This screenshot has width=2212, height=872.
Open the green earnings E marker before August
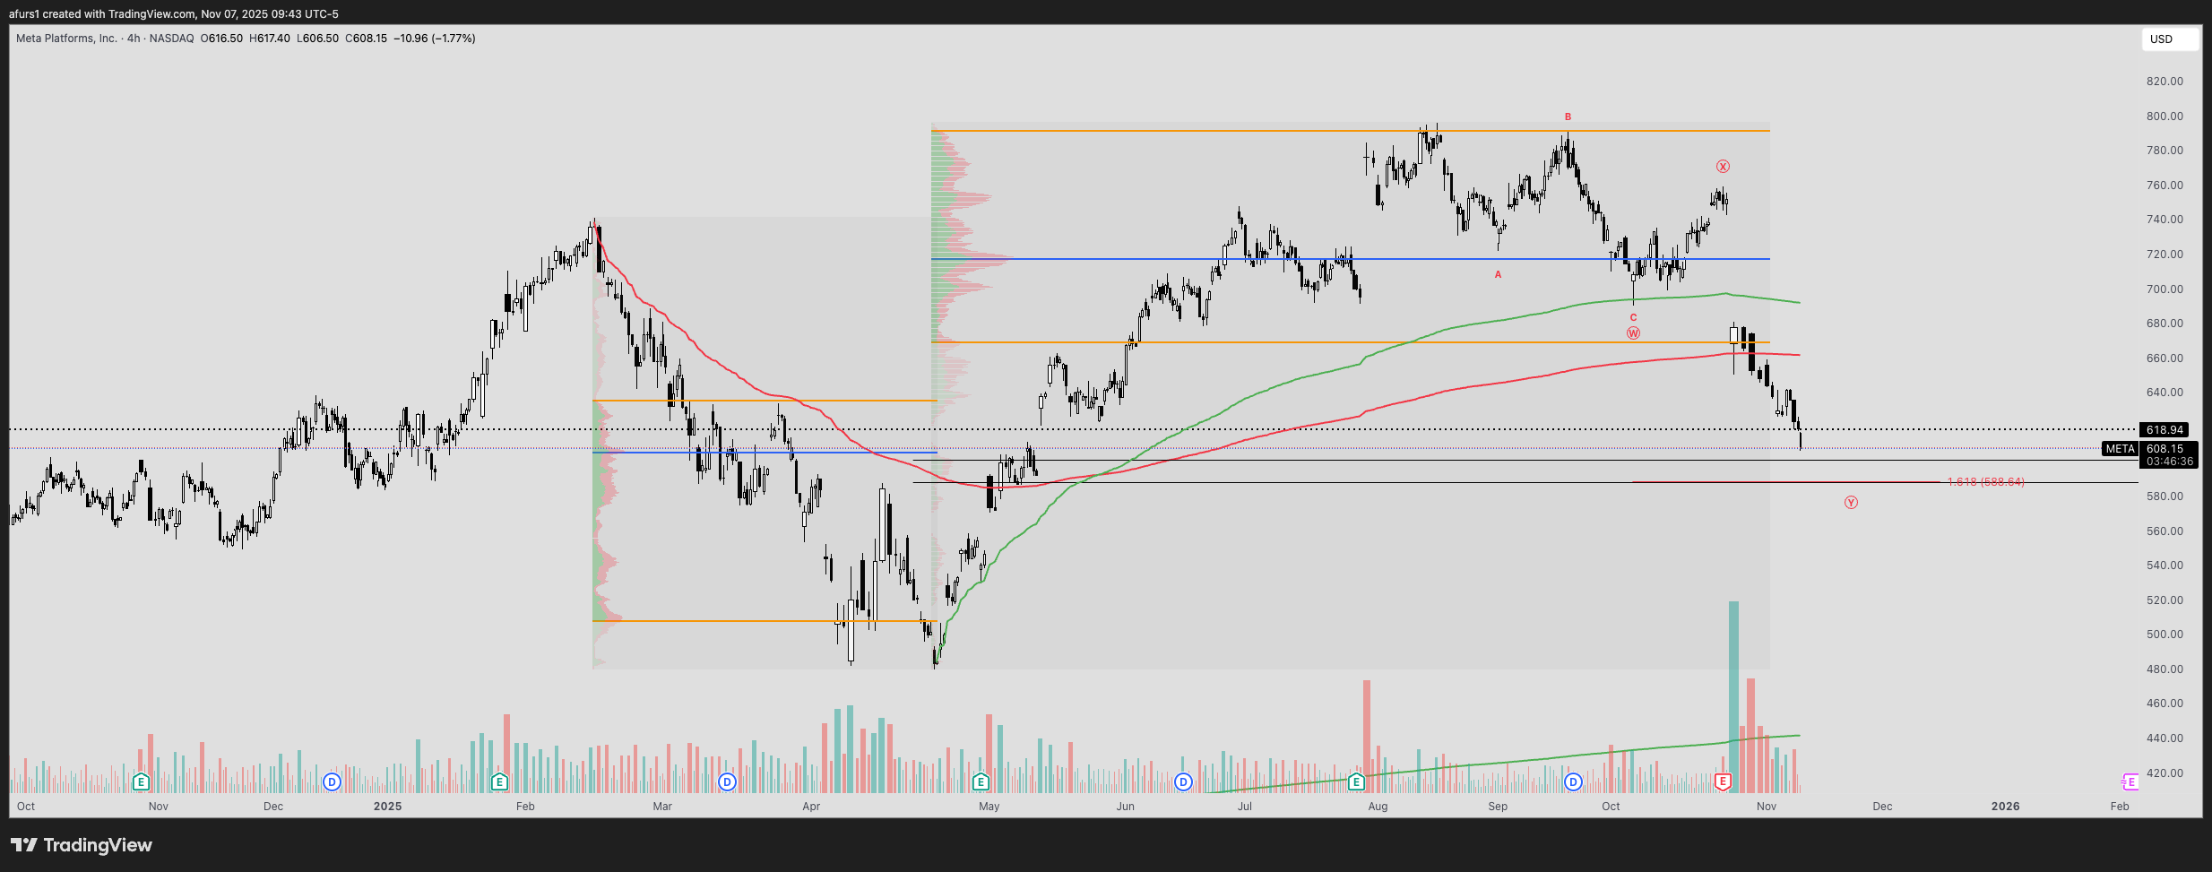point(1356,782)
